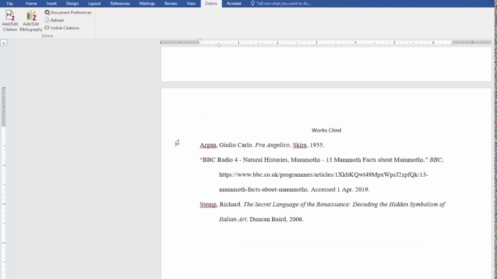Switch to the Review tab
This screenshot has width=497, height=279.
(171, 3)
